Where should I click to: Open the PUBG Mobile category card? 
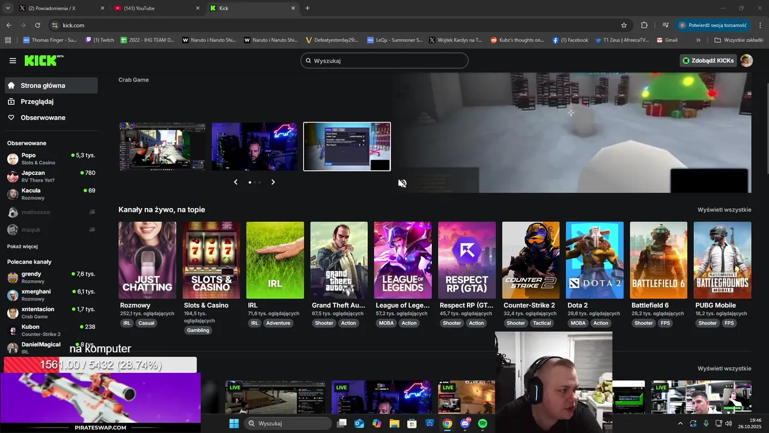(722, 260)
